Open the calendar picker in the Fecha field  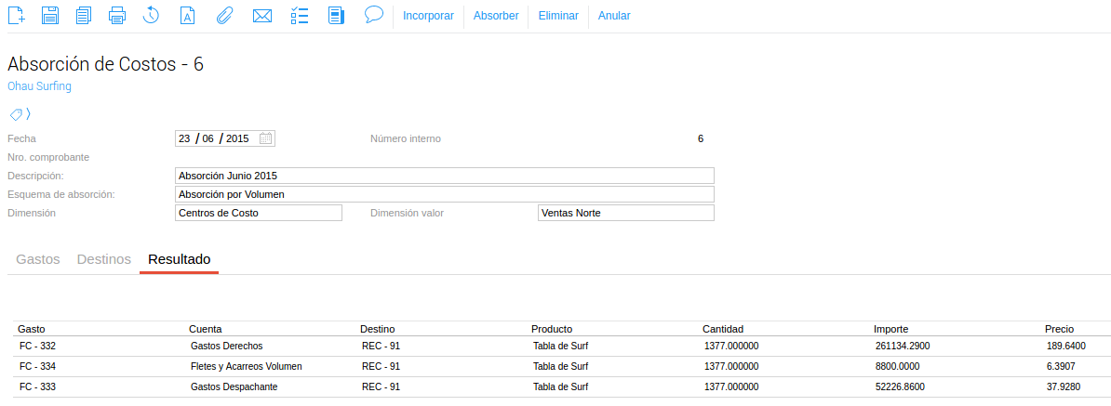point(265,138)
